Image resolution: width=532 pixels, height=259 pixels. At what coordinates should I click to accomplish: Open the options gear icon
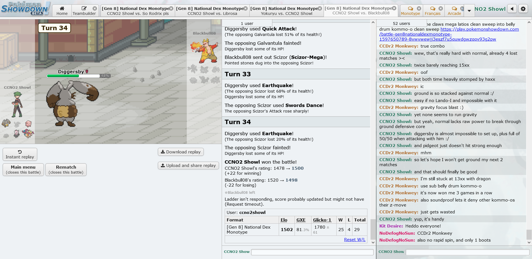coord(523,9)
